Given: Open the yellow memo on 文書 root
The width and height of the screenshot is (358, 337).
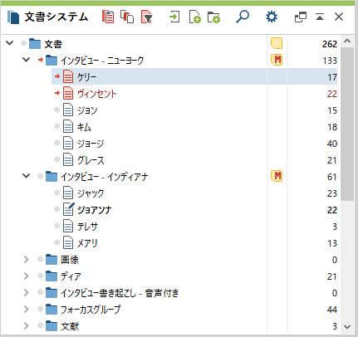Looking at the screenshot, I should pyautogui.click(x=277, y=43).
